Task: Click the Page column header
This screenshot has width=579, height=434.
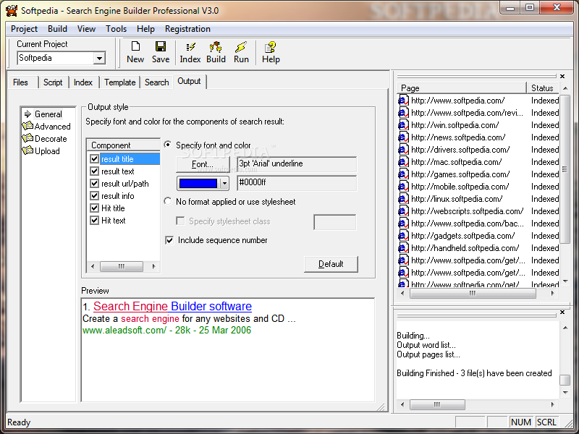Action: 462,88
